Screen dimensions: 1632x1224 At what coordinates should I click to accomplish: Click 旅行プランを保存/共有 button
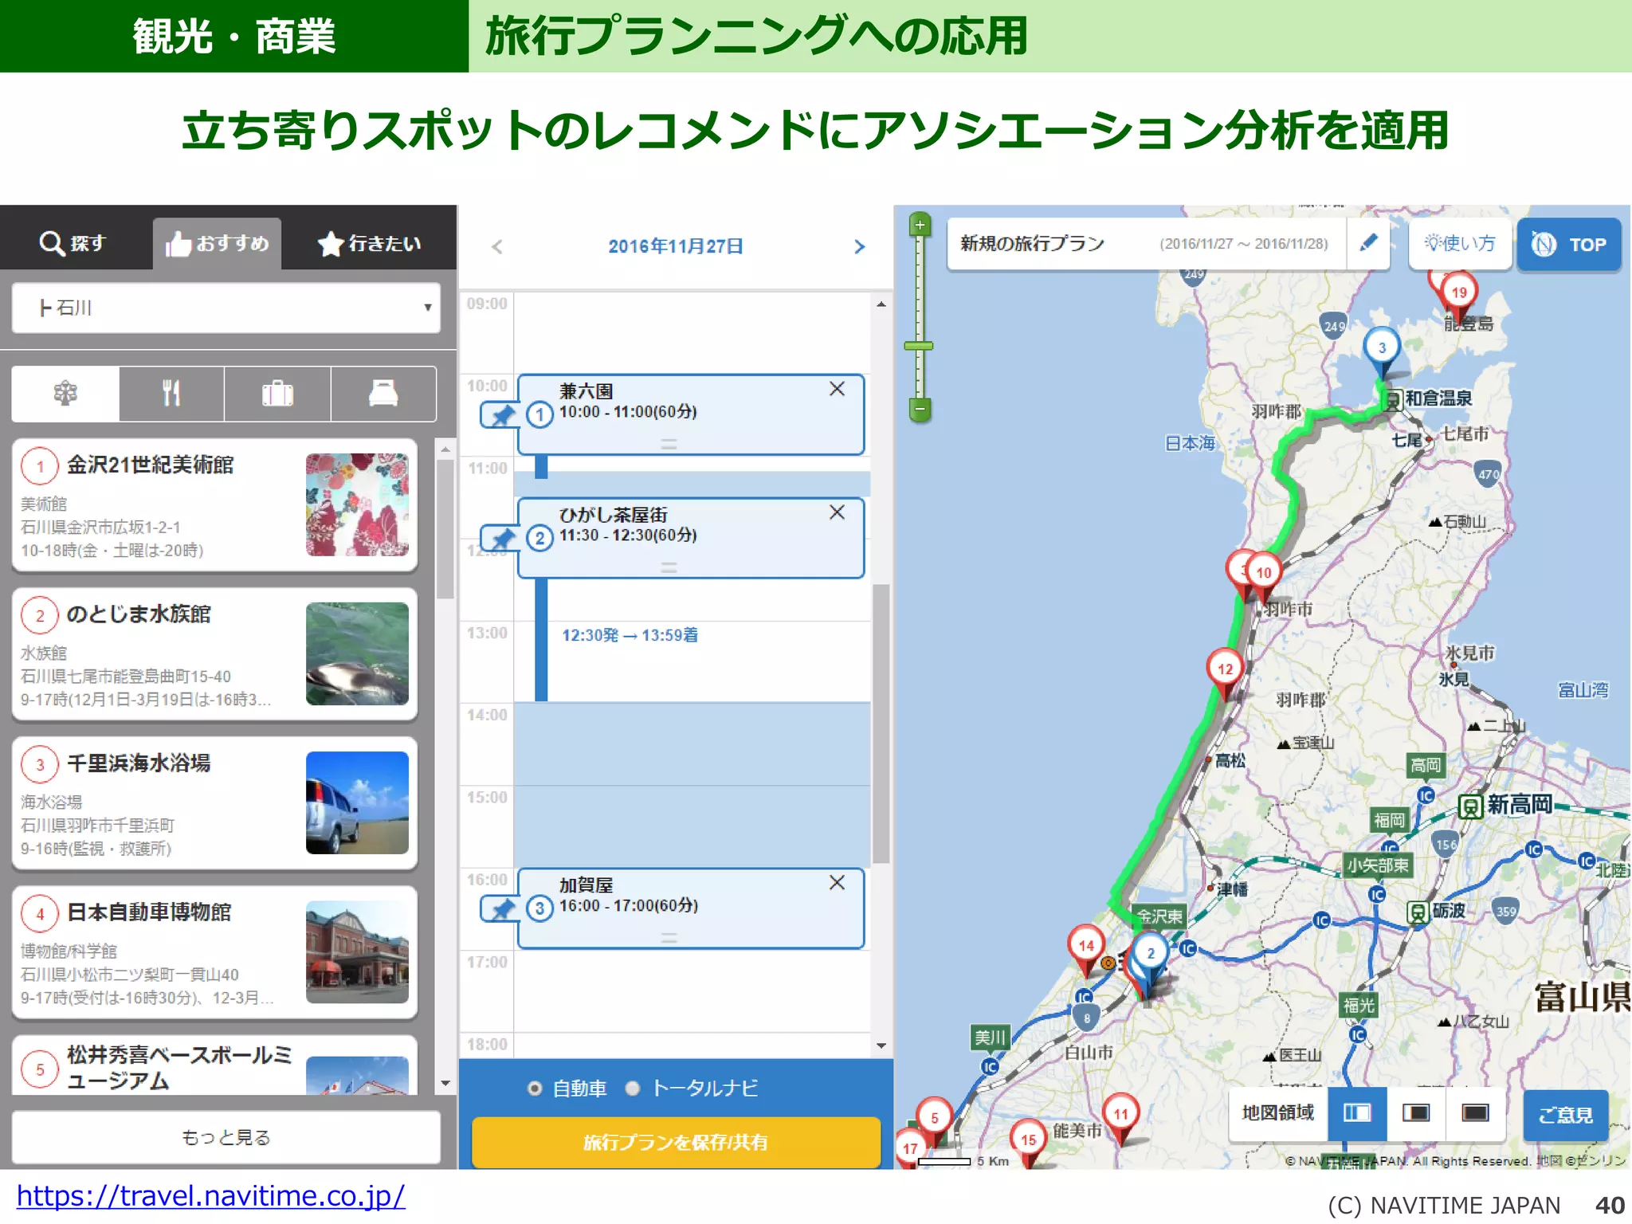676,1142
